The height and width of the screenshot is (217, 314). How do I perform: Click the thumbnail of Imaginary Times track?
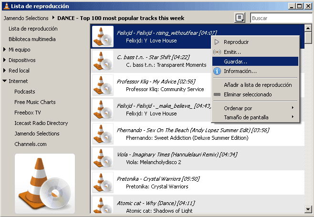tap(103, 158)
